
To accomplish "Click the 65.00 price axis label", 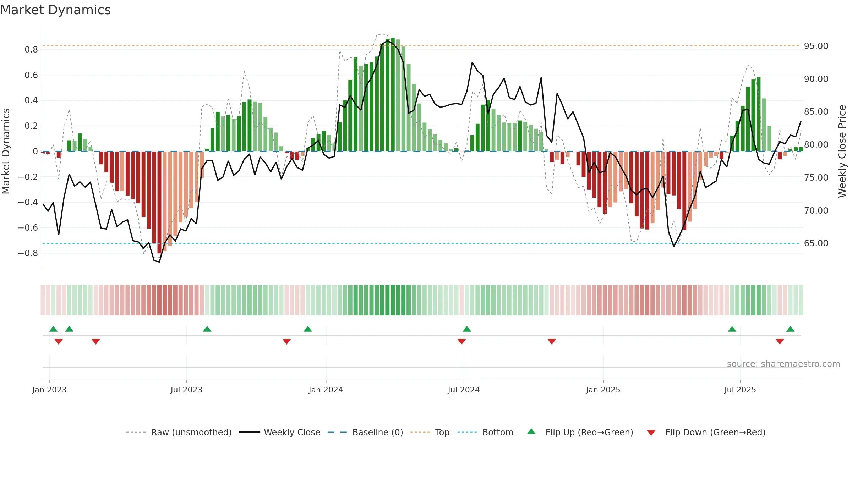I will pyautogui.click(x=816, y=243).
